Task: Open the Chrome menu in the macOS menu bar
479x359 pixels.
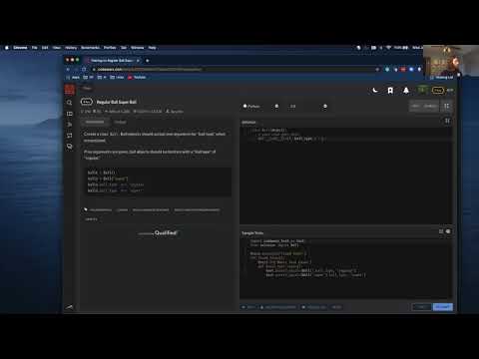Action: [20, 48]
